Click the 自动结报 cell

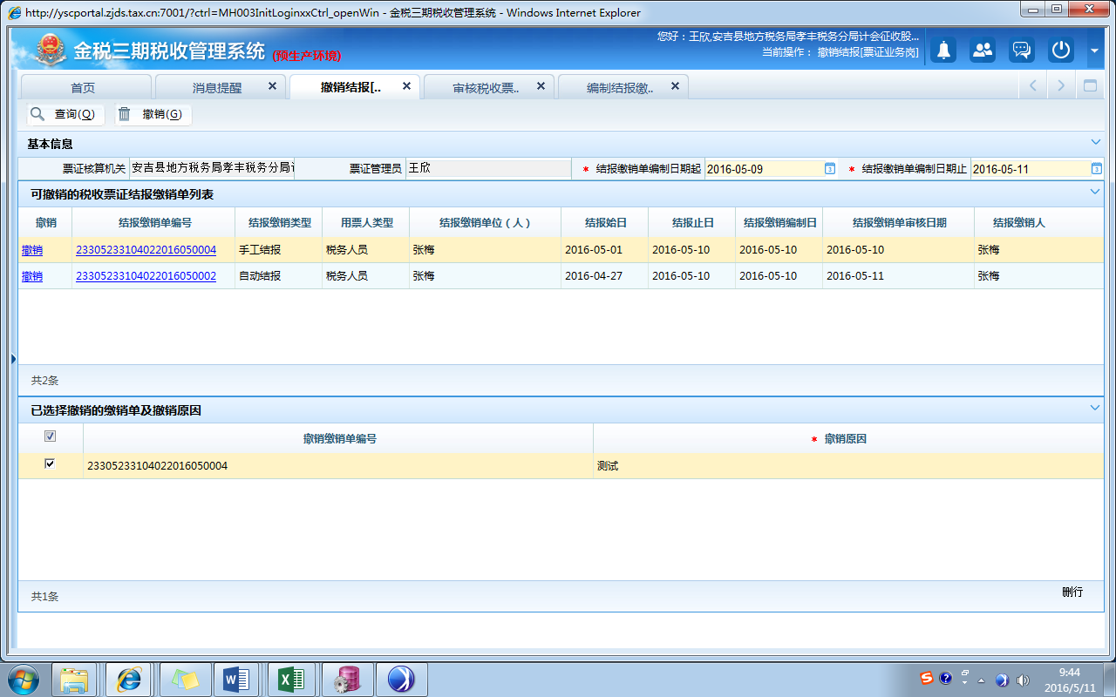pyautogui.click(x=279, y=276)
